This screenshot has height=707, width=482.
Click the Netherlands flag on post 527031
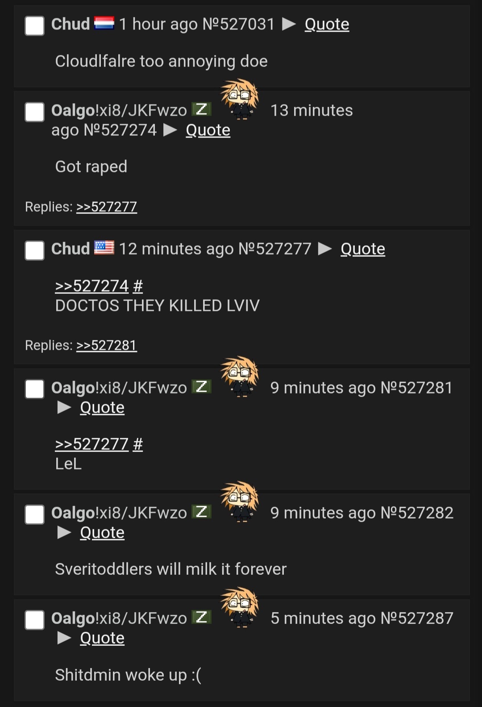tap(104, 23)
